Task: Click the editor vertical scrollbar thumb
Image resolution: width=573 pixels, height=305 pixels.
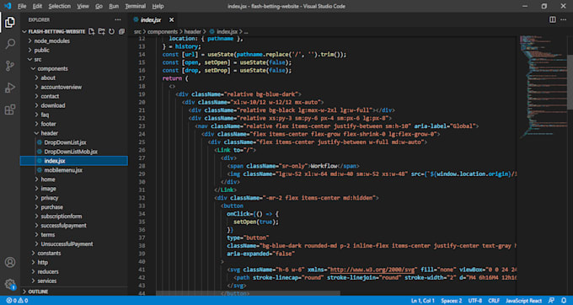Action: [x=570, y=82]
